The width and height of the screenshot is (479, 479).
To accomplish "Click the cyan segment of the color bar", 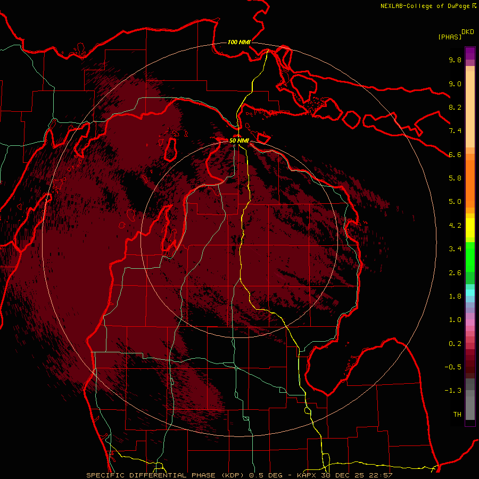I will [x=470, y=293].
